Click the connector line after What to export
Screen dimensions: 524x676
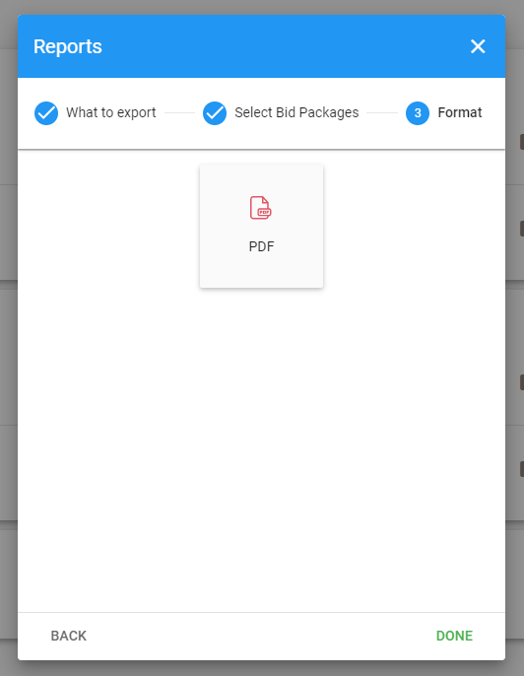tap(179, 113)
